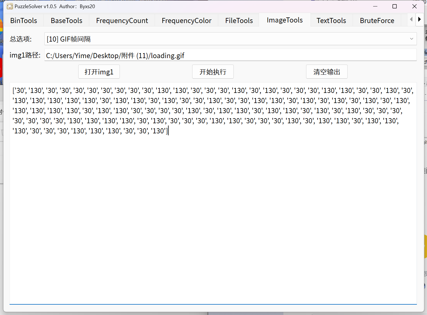Select the FrequencyCount tab

122,20
